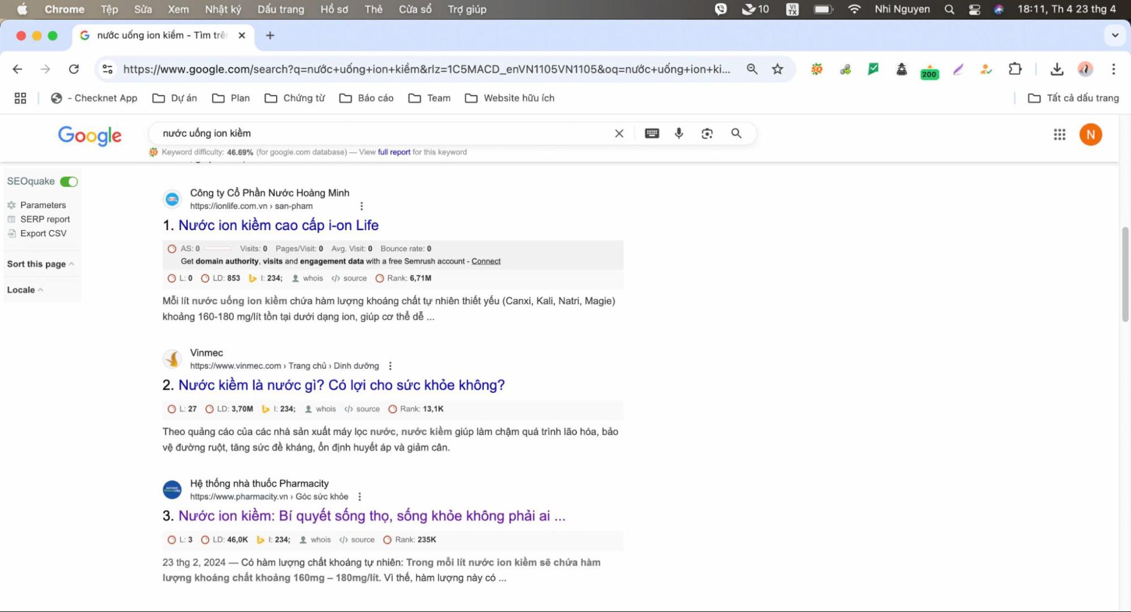The width and height of the screenshot is (1131, 612).
Task: Click the Semrush Connect link
Action: pos(486,261)
